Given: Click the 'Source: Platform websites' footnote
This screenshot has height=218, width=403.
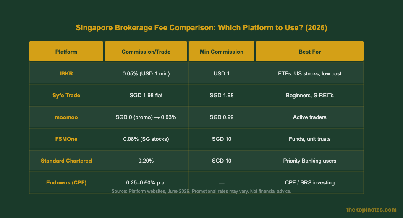Looking at the screenshot, I should point(201,191).
